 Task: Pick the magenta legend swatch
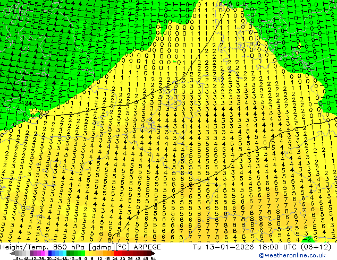pyautogui.click(x=43, y=254)
